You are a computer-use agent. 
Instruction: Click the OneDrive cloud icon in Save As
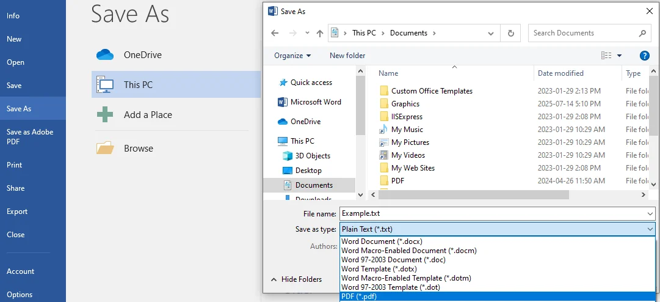click(105, 55)
